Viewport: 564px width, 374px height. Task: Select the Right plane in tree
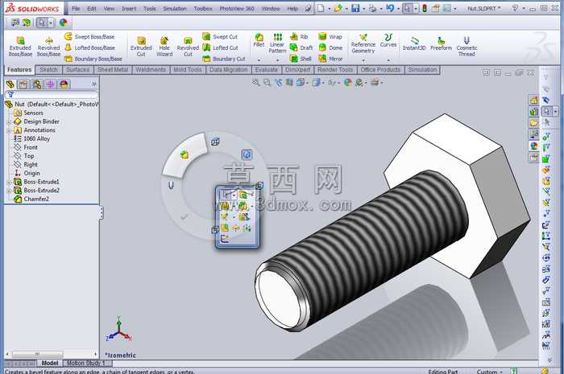point(26,164)
